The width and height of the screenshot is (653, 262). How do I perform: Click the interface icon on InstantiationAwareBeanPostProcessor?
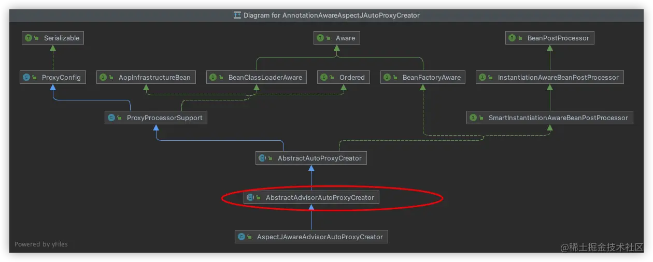pyautogui.click(x=483, y=77)
